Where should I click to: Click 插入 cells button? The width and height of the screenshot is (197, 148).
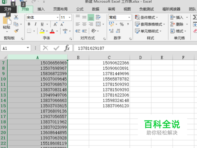coord(177,17)
